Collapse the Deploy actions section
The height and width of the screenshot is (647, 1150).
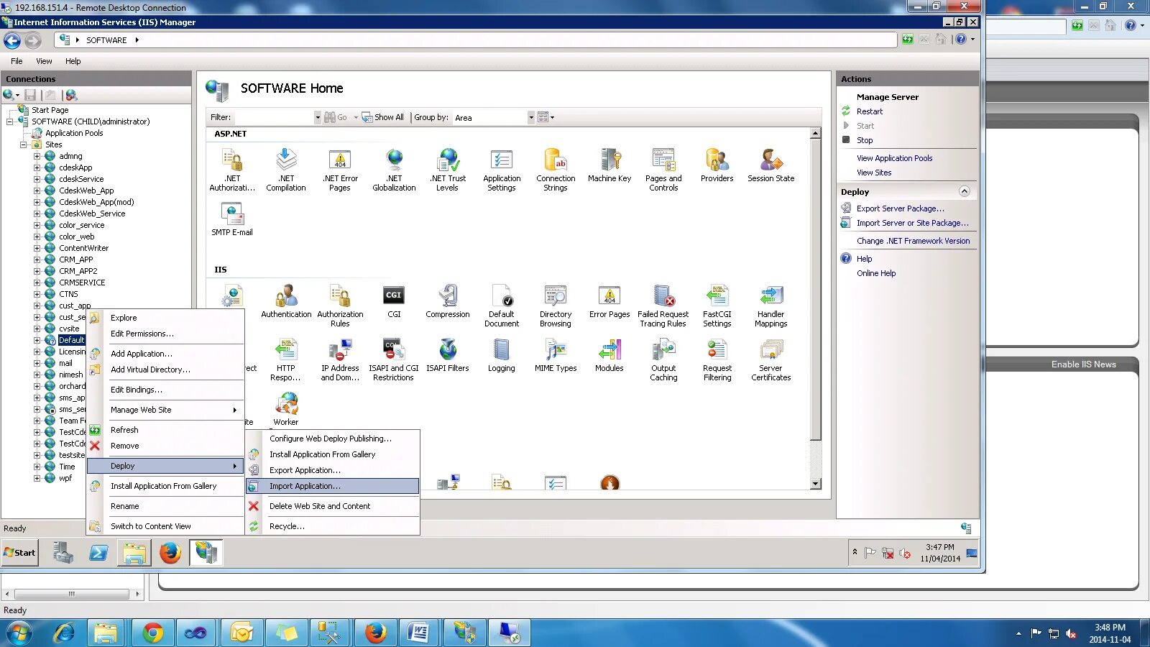tap(965, 191)
